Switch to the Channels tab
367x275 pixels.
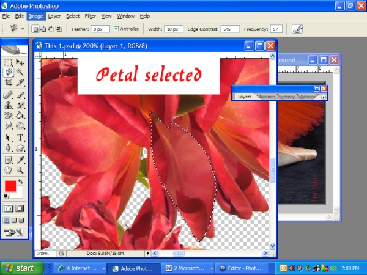pyautogui.click(x=266, y=97)
